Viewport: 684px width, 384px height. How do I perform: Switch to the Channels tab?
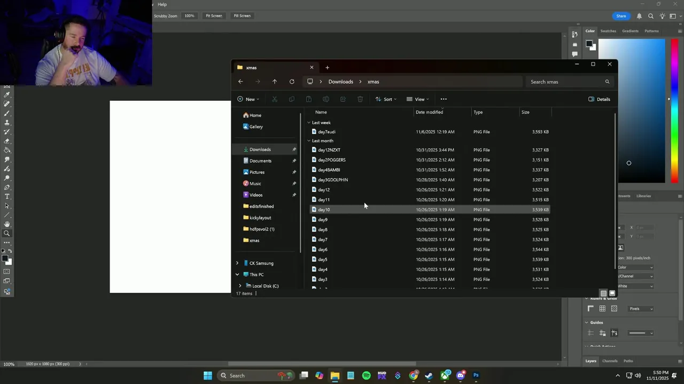pos(610,361)
